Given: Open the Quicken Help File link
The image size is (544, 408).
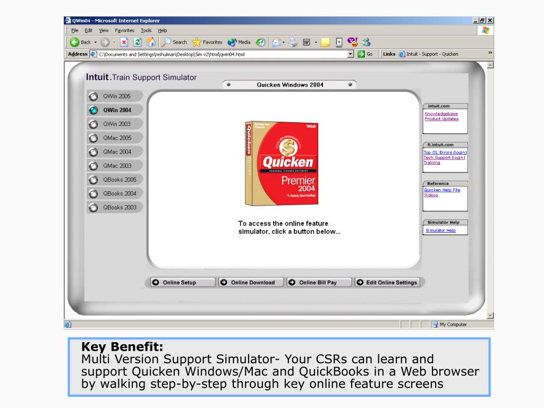Looking at the screenshot, I should (x=441, y=190).
